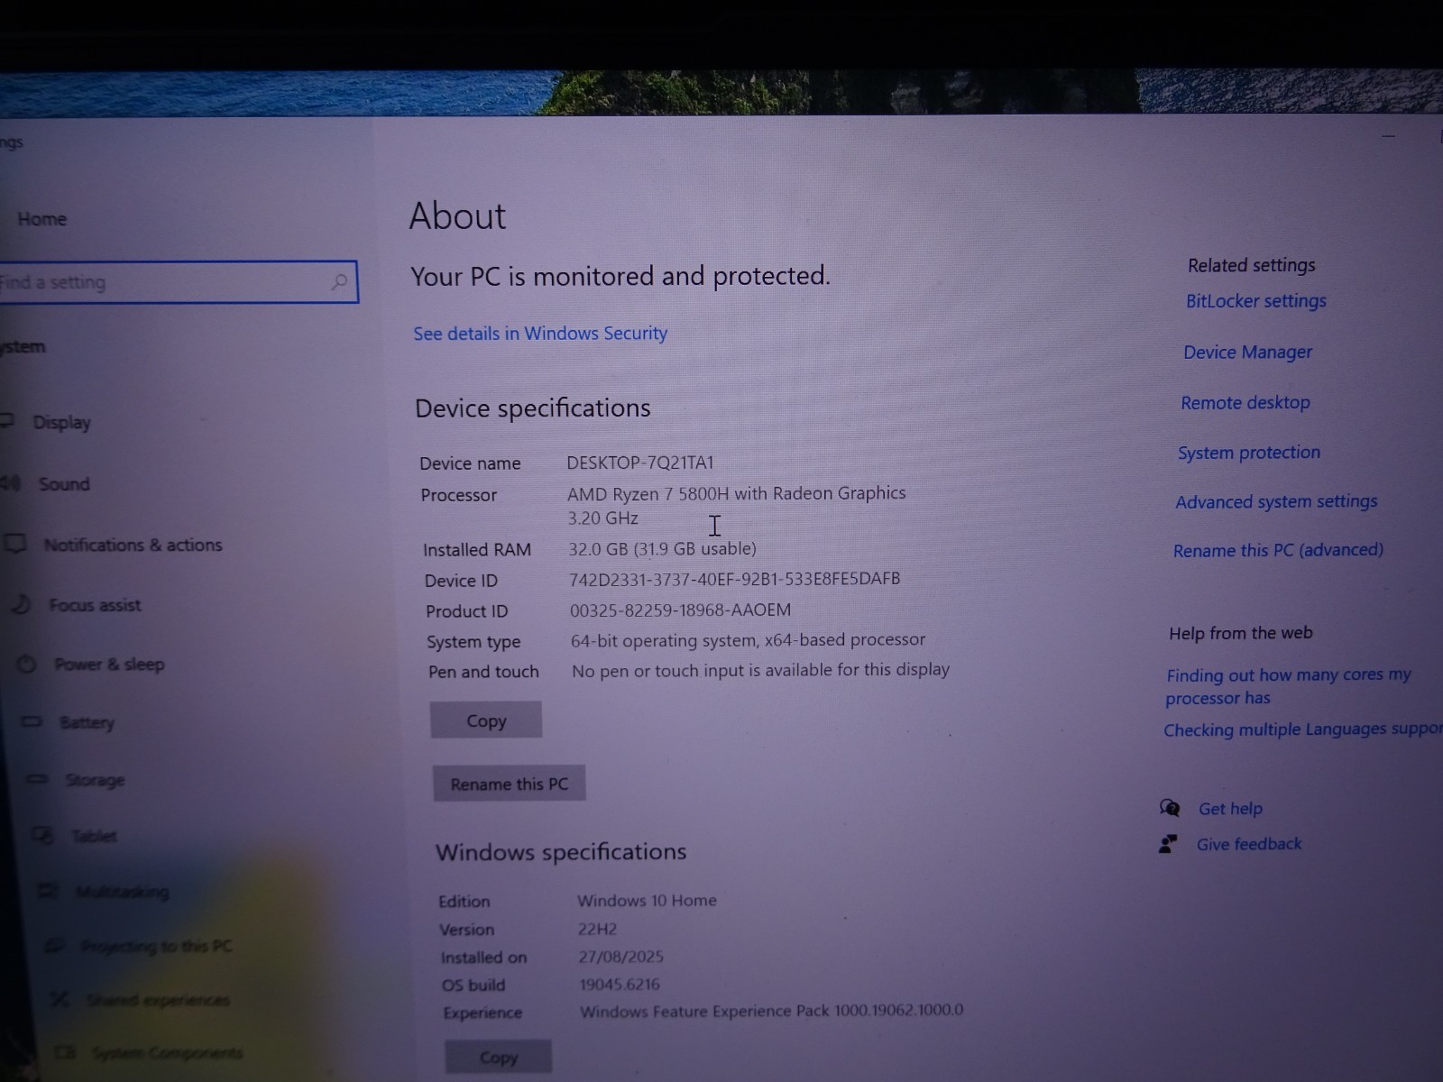Screen dimensions: 1443x1082
Task: Open Projecting to this PC page
Action: [156, 946]
